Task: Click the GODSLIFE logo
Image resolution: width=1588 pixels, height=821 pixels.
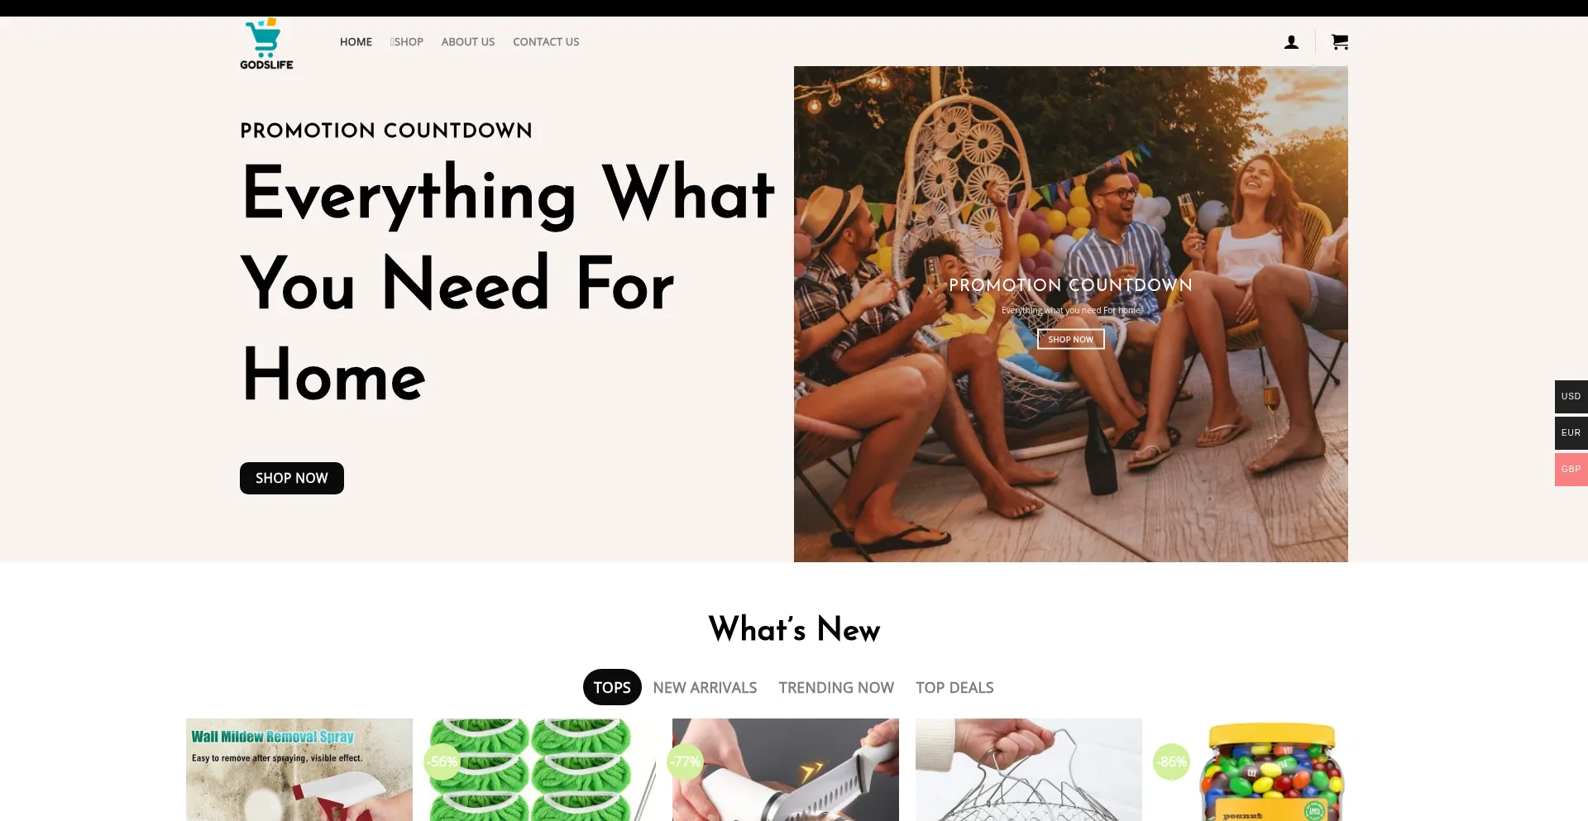Action: [266, 45]
